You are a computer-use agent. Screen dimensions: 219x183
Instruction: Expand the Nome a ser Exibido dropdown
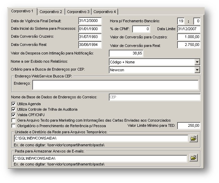click(197, 62)
